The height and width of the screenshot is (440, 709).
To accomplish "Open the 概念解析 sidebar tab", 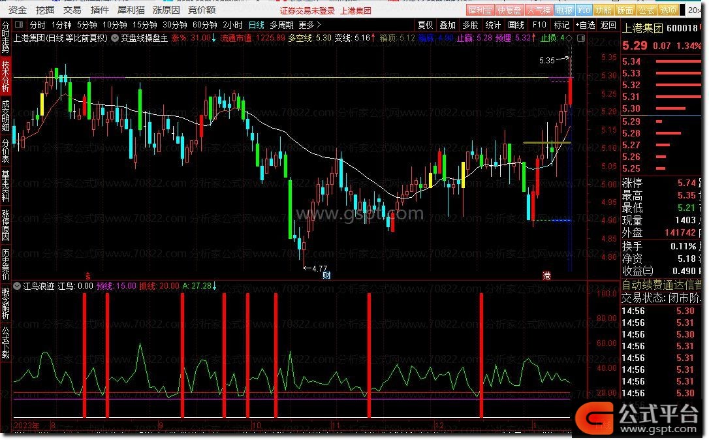I will pyautogui.click(x=5, y=304).
